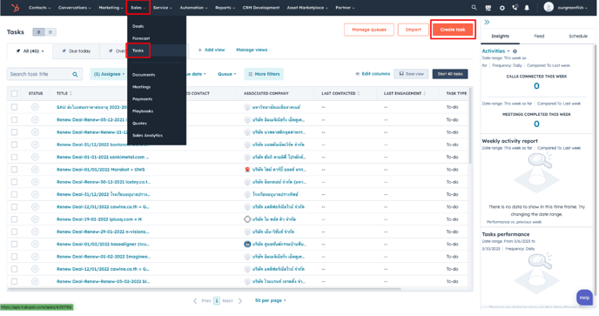
Task: Click the horizontal scrollbar under the tasks table
Action: point(205,290)
